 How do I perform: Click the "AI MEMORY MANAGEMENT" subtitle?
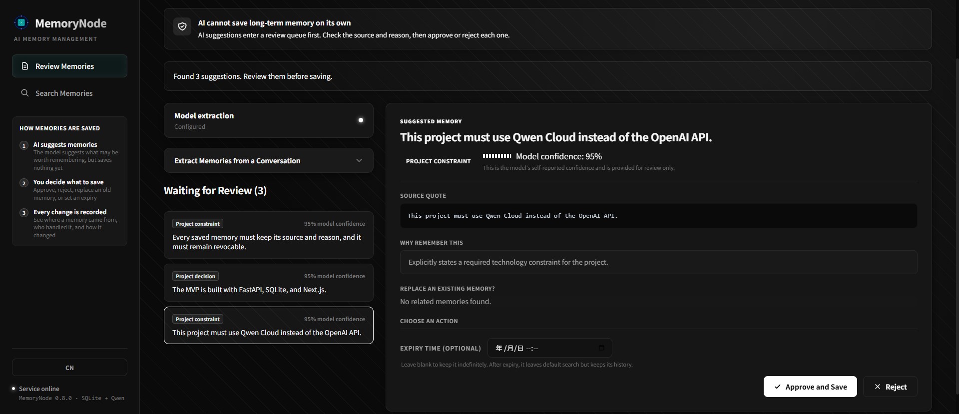pyautogui.click(x=55, y=39)
